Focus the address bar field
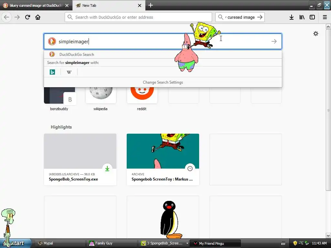This screenshot has width=331, height=248. 138,17
